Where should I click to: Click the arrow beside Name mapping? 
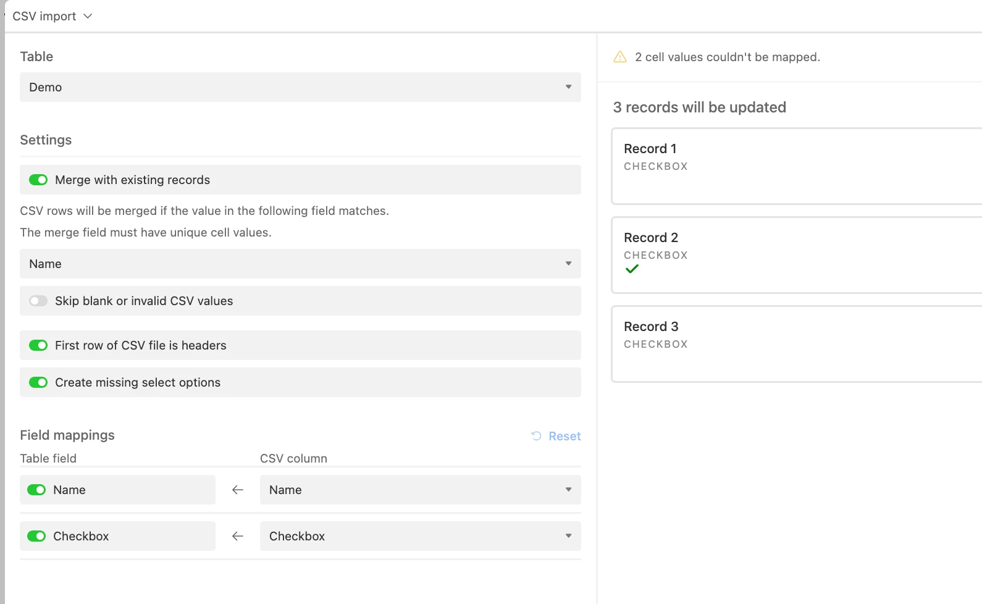click(x=238, y=490)
